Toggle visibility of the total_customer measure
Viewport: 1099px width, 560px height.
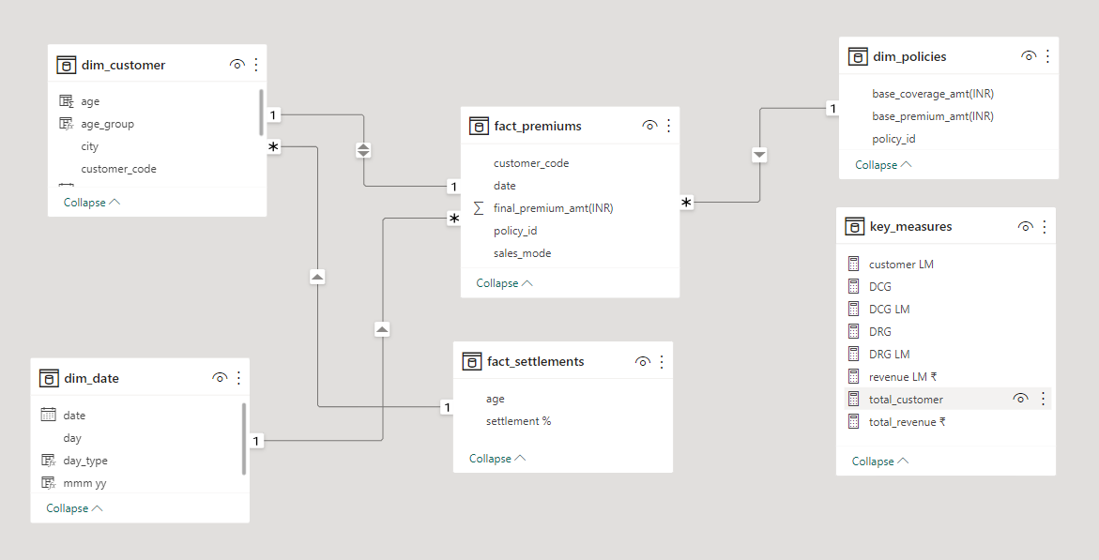[x=1020, y=398]
